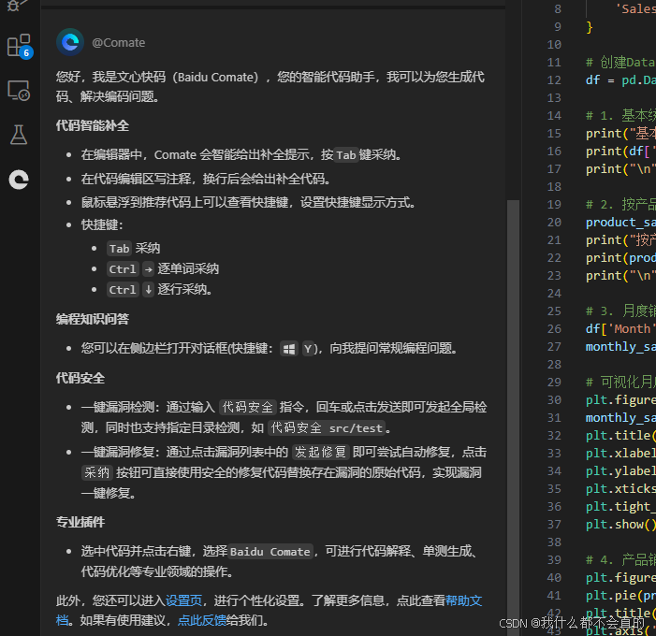656x636 pixels.
Task: Click line number 37 in editor gutter
Action: [554, 525]
